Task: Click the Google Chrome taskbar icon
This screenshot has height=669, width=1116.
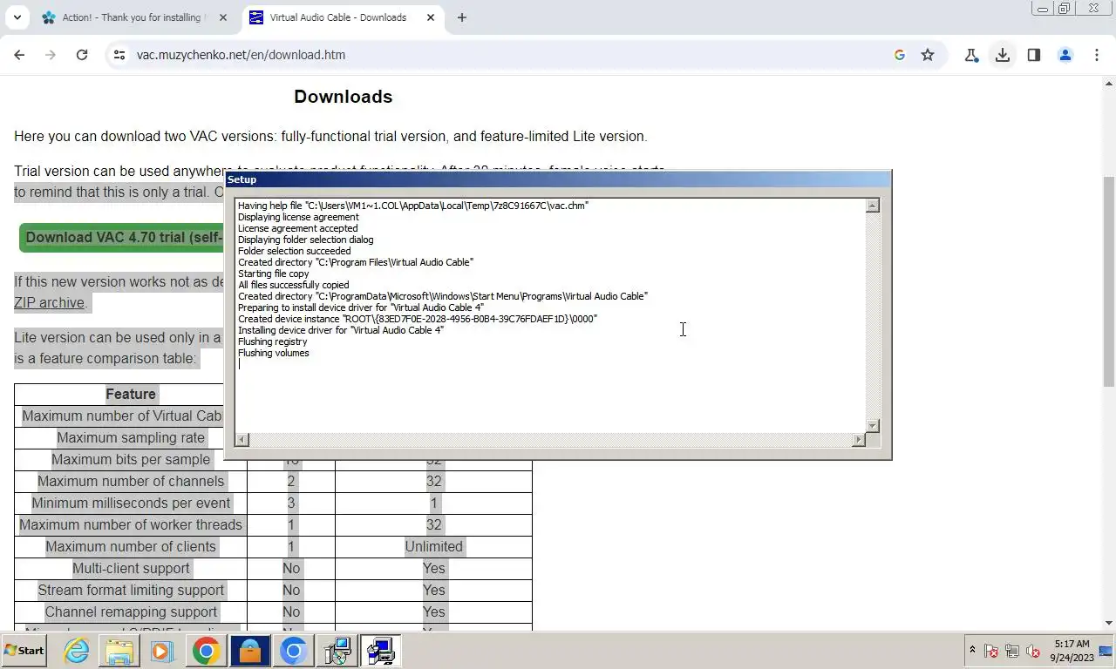Action: (x=207, y=651)
